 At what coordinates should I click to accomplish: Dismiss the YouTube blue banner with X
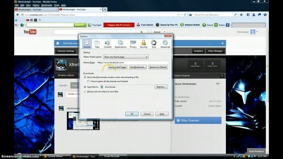222,43
